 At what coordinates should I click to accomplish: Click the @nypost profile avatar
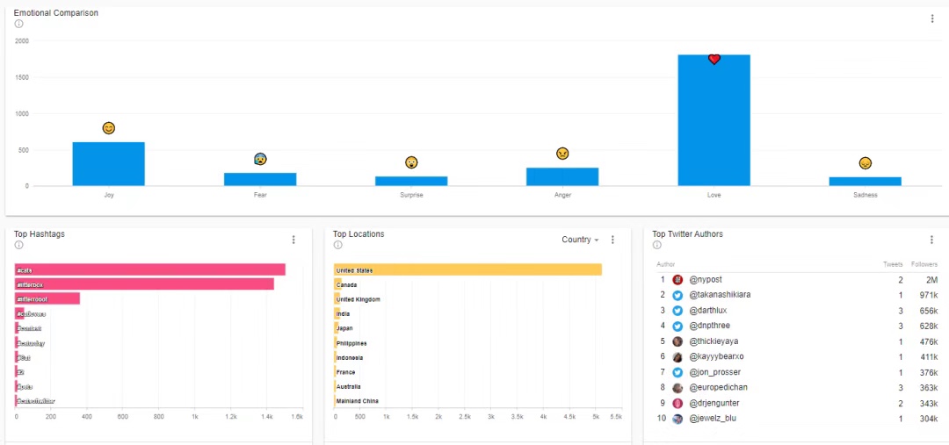[x=677, y=280]
